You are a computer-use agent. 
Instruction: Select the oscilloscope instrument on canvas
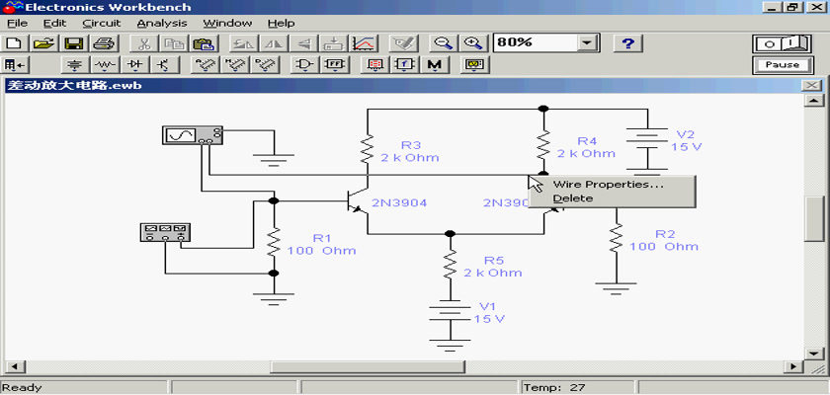[x=192, y=135]
